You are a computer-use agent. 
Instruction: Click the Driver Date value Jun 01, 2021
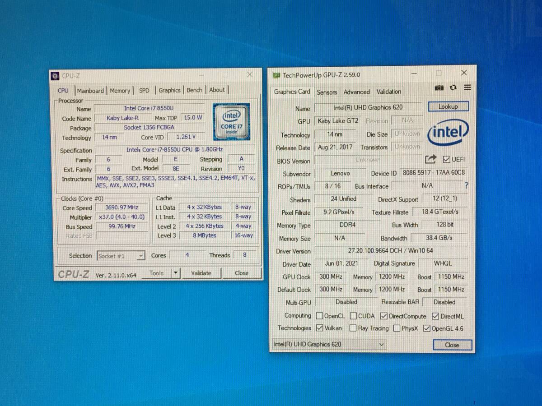[x=342, y=263]
